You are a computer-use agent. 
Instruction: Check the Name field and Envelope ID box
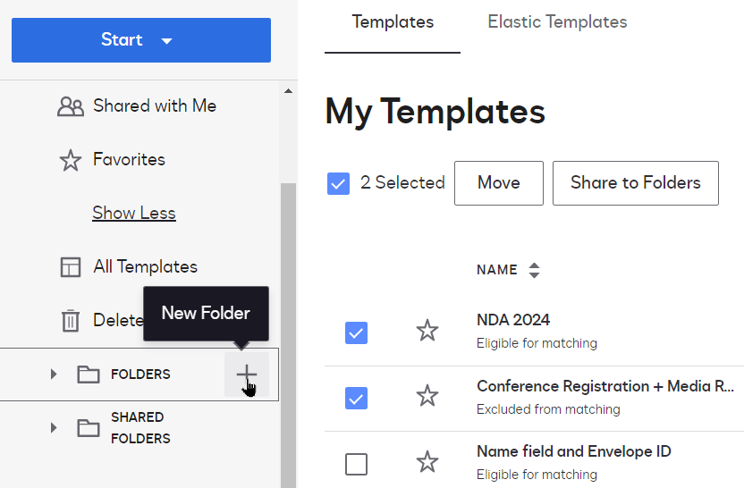(356, 464)
